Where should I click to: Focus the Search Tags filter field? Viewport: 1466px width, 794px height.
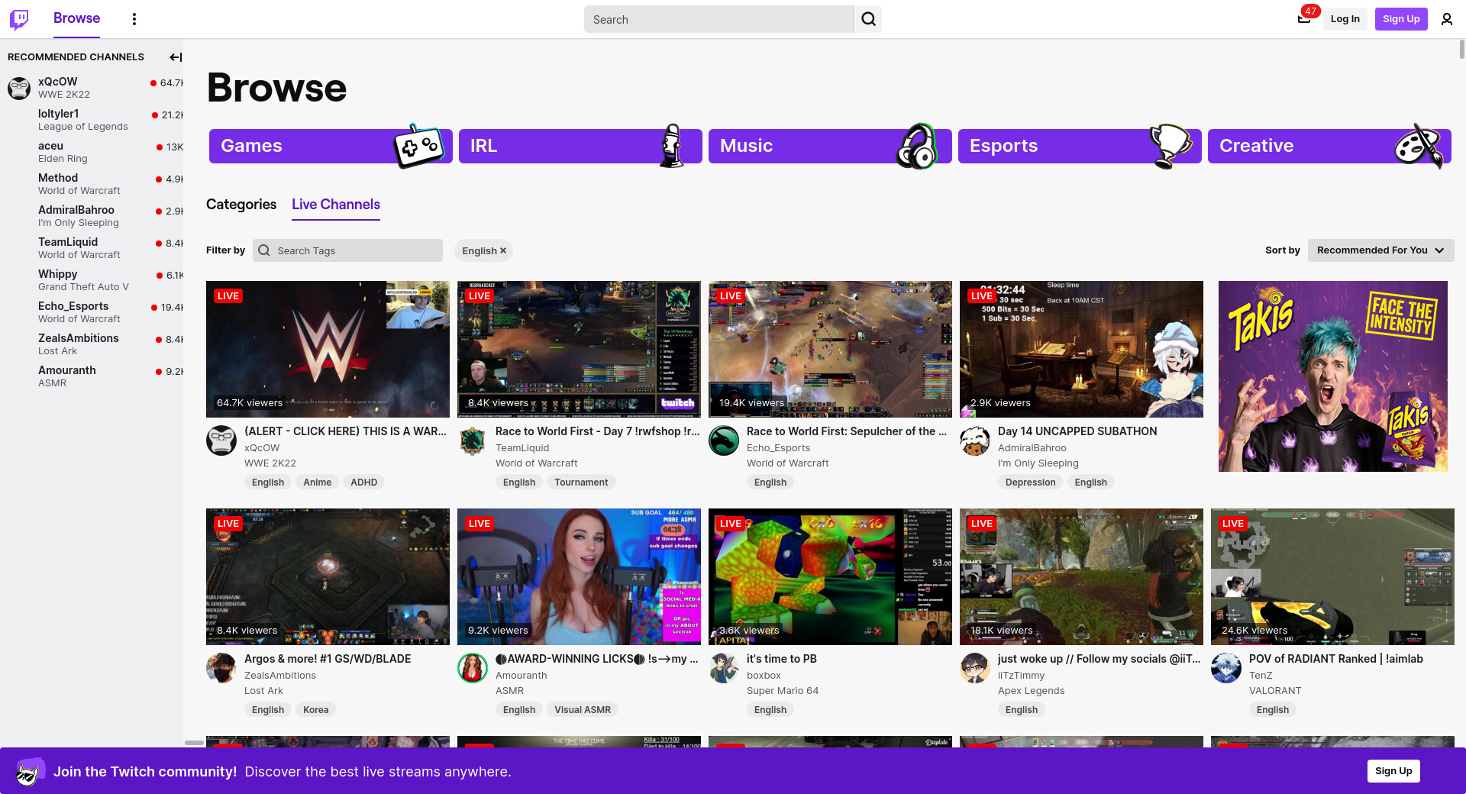tap(356, 250)
